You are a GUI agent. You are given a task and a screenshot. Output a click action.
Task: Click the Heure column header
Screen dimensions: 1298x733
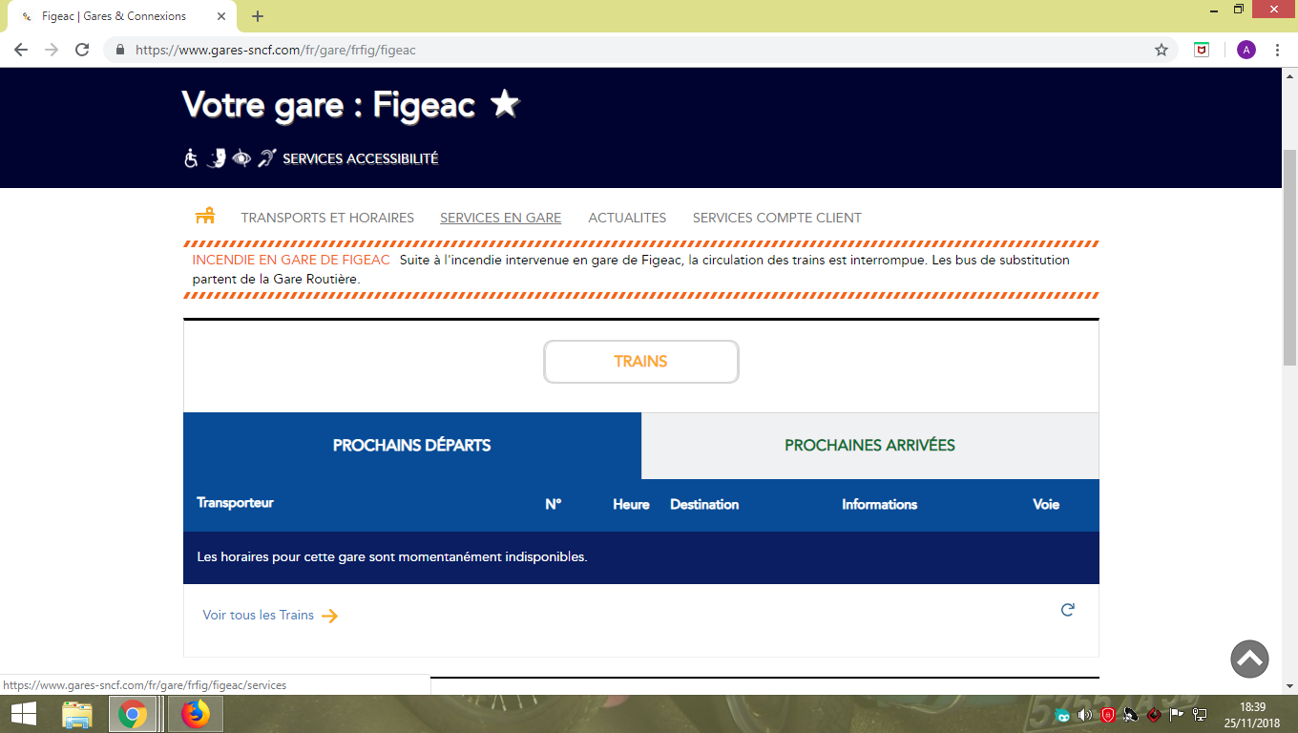(x=631, y=504)
